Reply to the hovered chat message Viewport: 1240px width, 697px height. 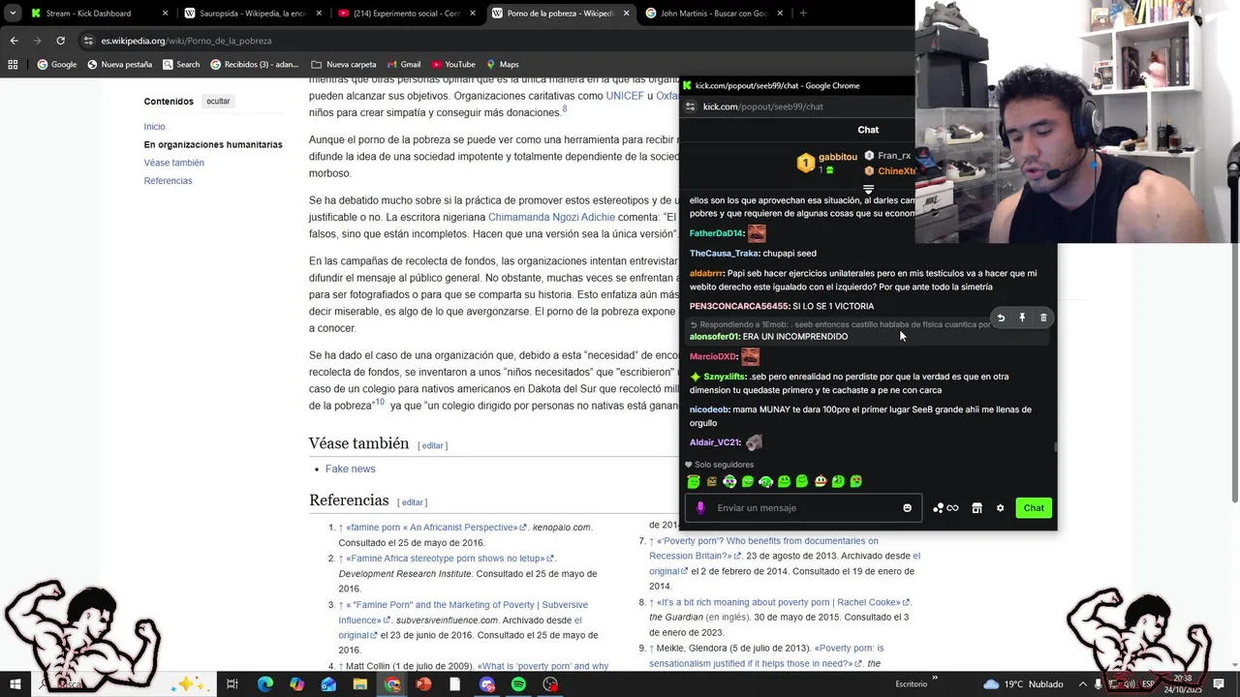[x=1001, y=318]
